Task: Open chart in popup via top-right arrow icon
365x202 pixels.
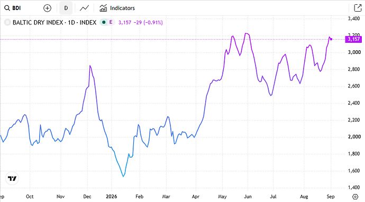Action: [x=358, y=8]
